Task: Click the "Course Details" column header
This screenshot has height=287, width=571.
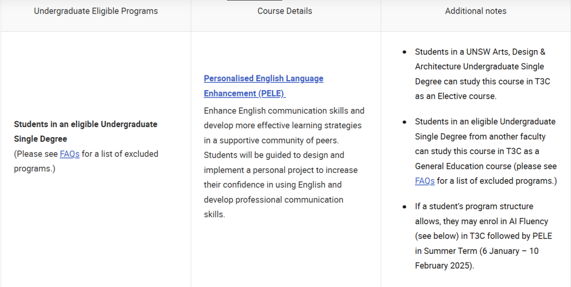Action: coord(284,11)
